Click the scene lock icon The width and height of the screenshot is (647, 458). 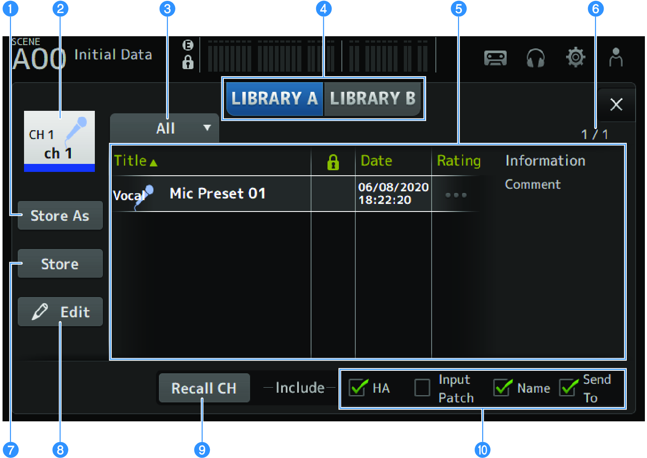(188, 62)
